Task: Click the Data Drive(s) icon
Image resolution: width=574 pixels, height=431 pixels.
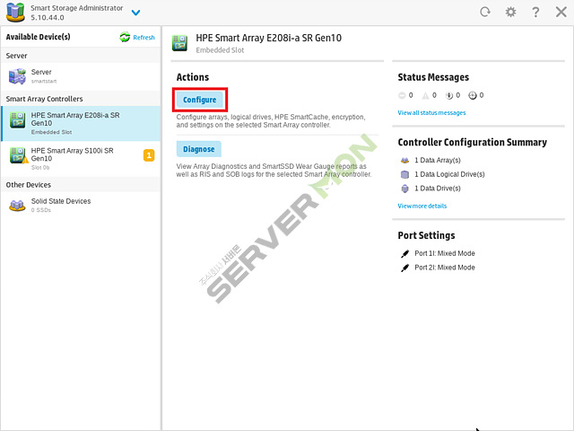Action: [x=404, y=189]
